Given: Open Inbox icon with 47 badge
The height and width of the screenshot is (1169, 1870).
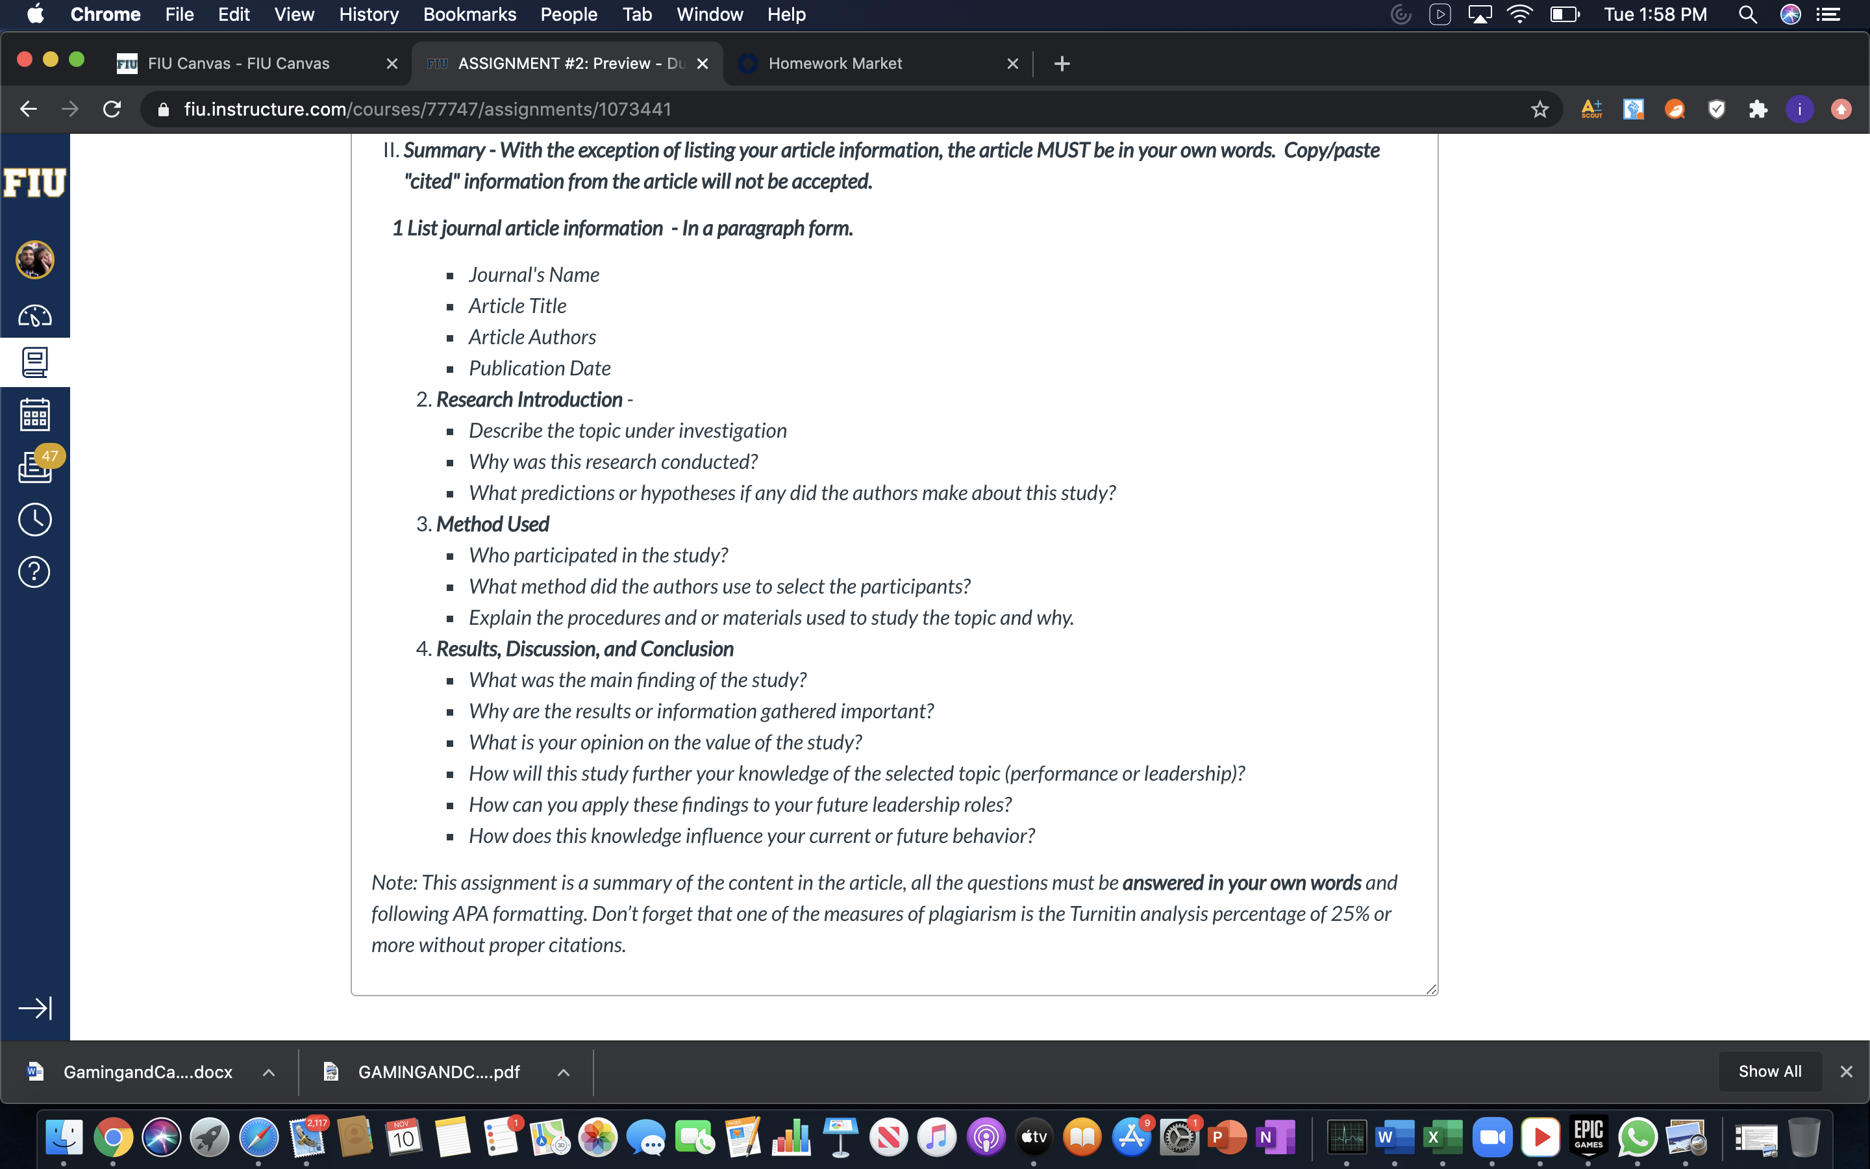Looking at the screenshot, I should pos(35,466).
